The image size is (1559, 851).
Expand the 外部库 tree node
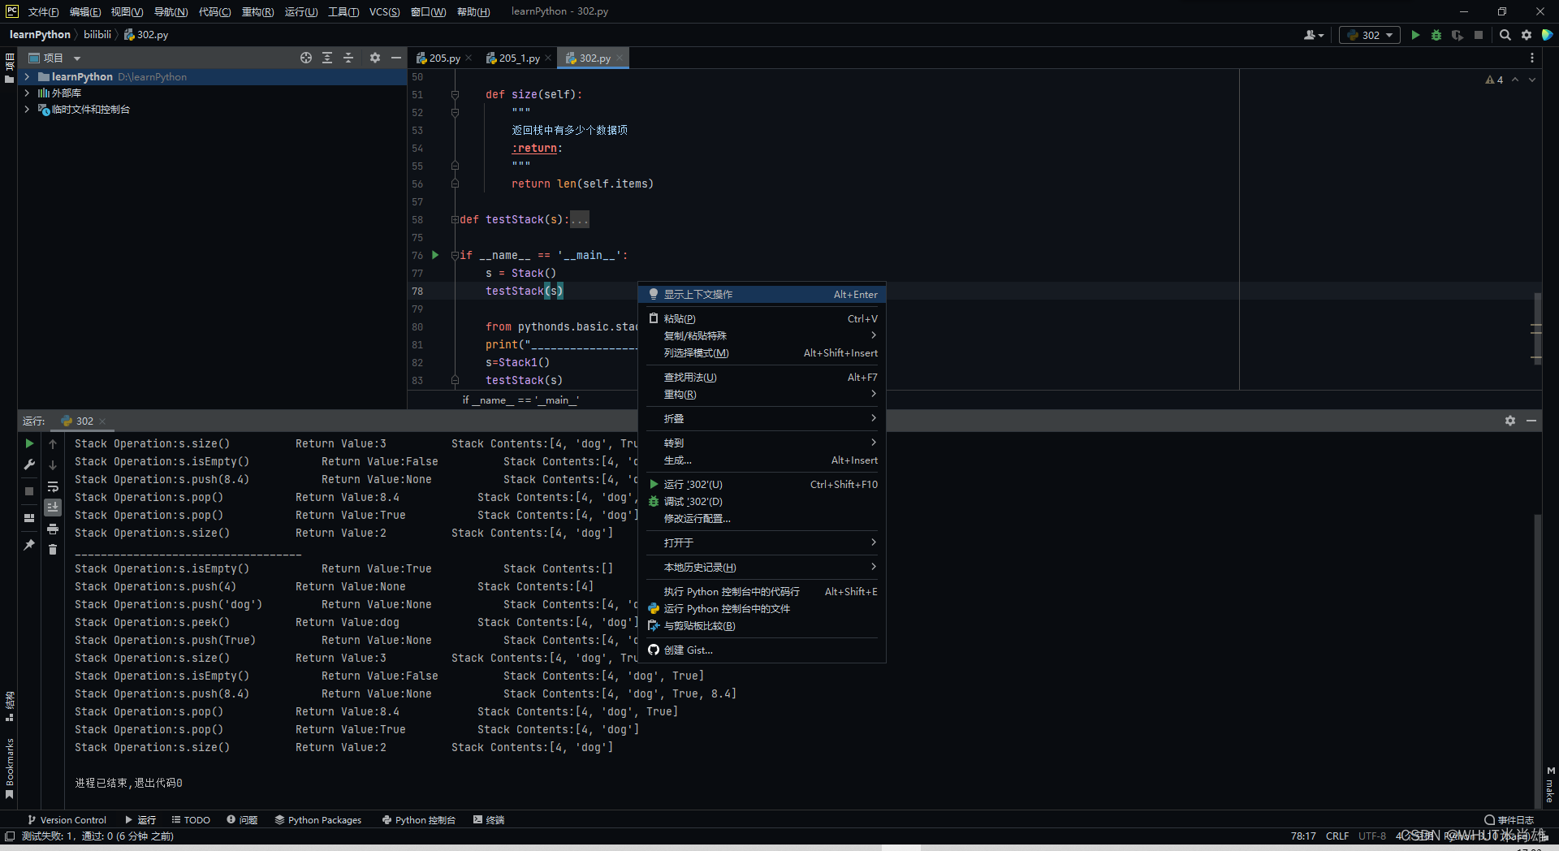tap(27, 93)
